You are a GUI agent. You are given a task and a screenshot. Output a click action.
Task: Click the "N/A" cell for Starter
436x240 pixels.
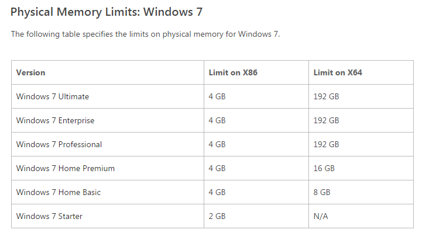pos(321,216)
